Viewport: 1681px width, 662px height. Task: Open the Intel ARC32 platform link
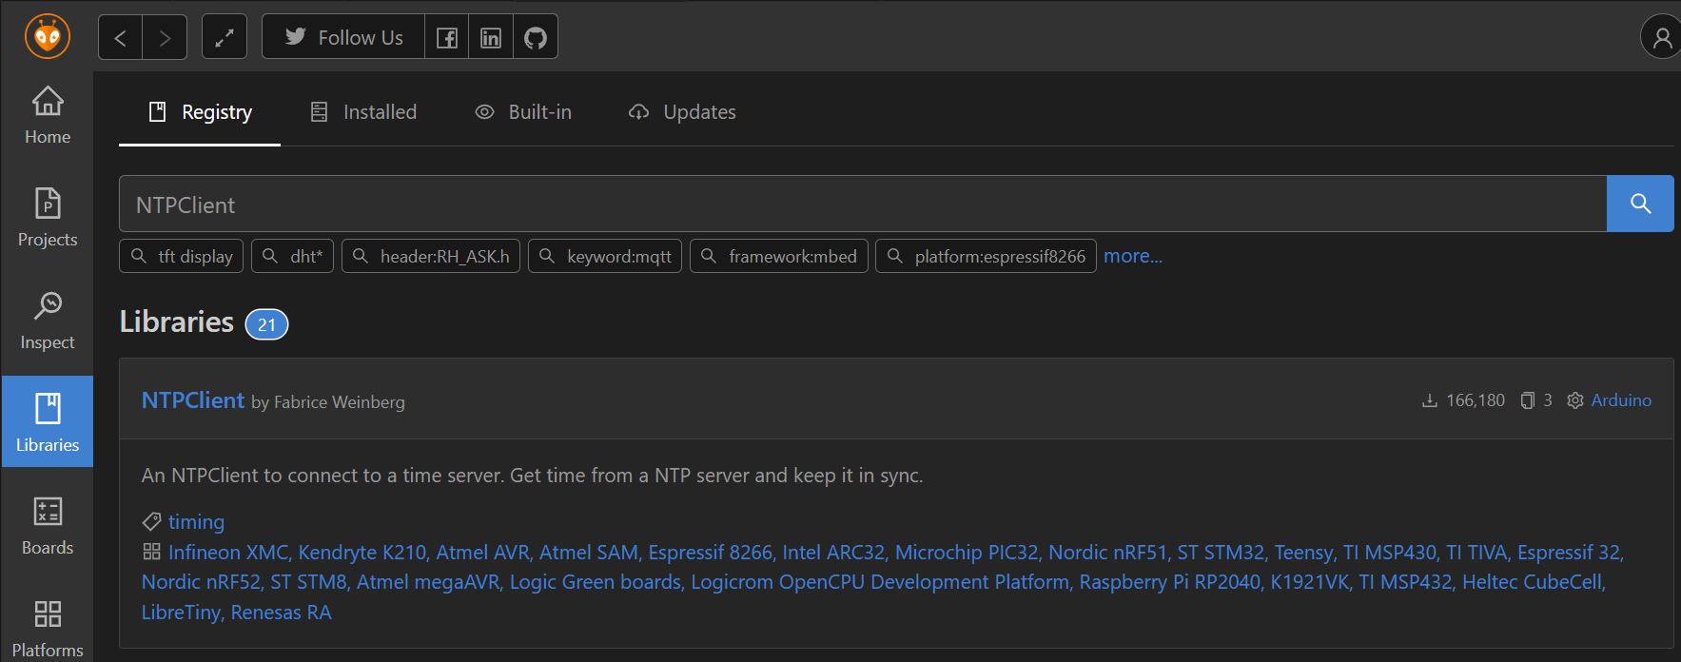pos(833,553)
